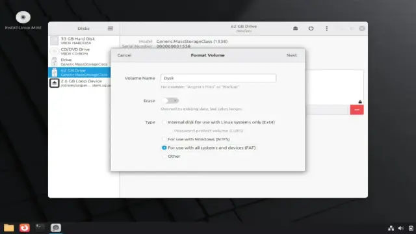Launch the red Timeshift-style icon in the taskbar

pos(25,227)
